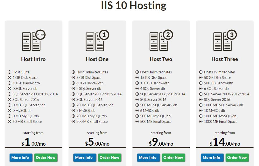Order the Host Two plan now

(173, 157)
